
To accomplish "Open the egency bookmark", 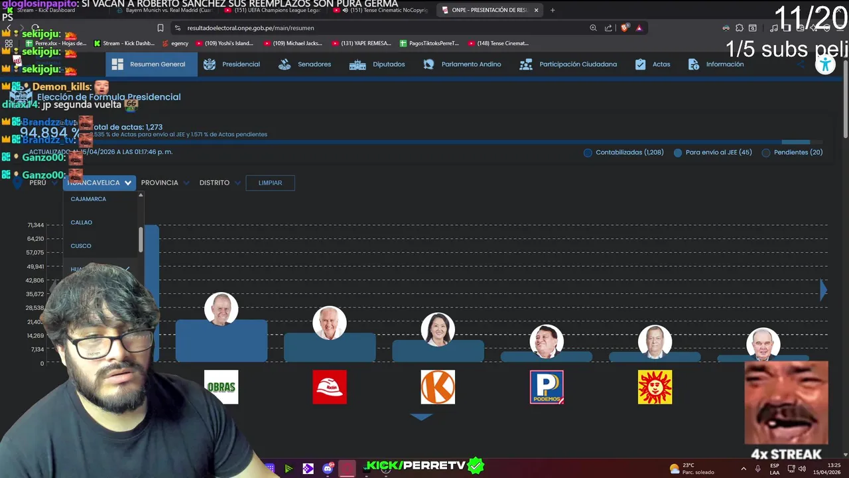I will pyautogui.click(x=175, y=43).
